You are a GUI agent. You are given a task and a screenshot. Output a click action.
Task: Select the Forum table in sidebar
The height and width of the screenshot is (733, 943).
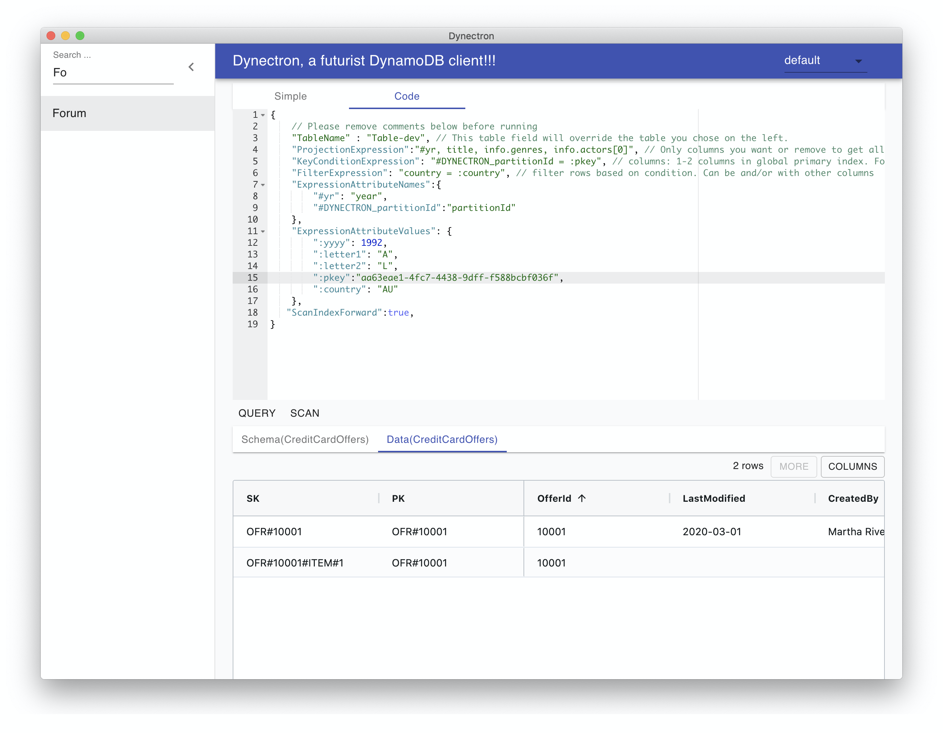coord(69,113)
